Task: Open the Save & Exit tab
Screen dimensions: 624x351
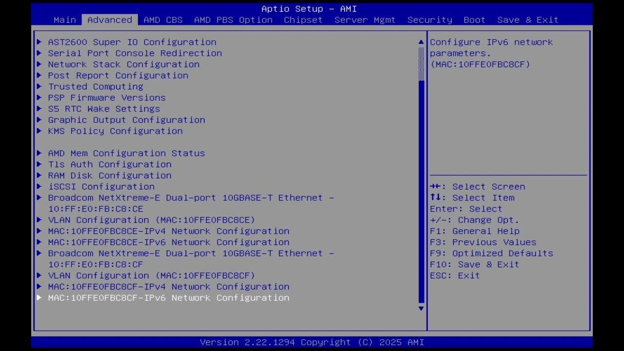Action: pyautogui.click(x=527, y=20)
